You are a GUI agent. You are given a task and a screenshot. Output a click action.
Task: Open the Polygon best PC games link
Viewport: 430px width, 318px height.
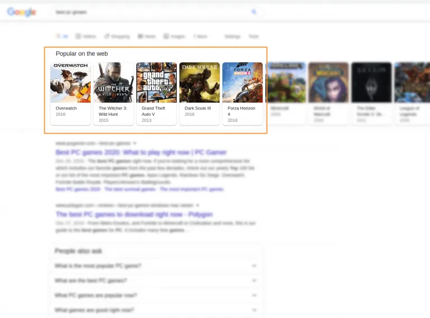tap(134, 214)
